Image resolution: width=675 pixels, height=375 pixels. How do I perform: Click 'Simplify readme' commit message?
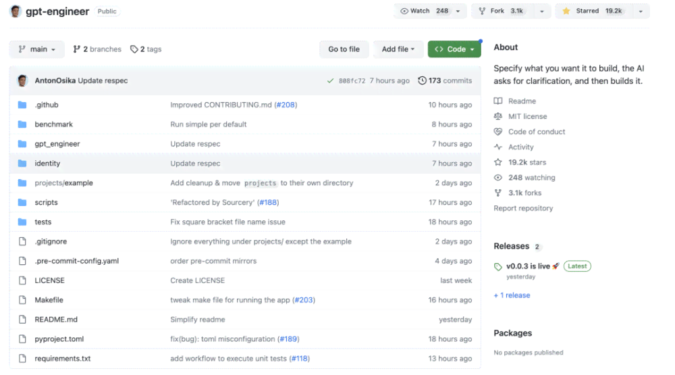pos(198,320)
